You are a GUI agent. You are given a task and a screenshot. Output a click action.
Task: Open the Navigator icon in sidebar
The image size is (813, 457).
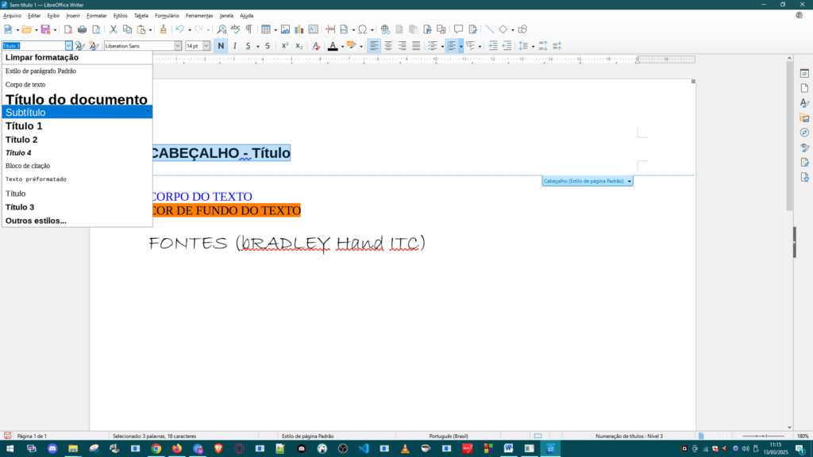[803, 132]
